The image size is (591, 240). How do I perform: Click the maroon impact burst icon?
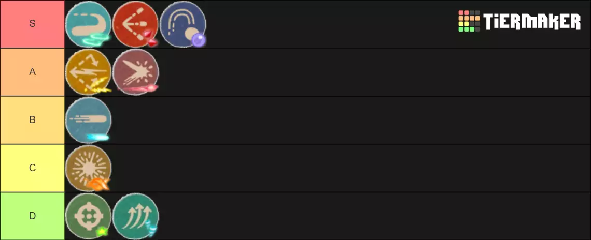coord(136,72)
